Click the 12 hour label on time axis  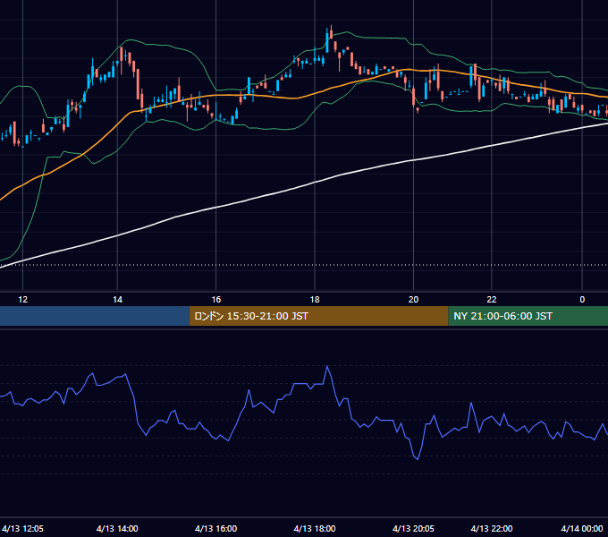pos(23,300)
